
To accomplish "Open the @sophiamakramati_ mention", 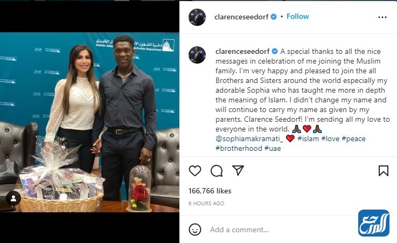I will pos(249,138).
